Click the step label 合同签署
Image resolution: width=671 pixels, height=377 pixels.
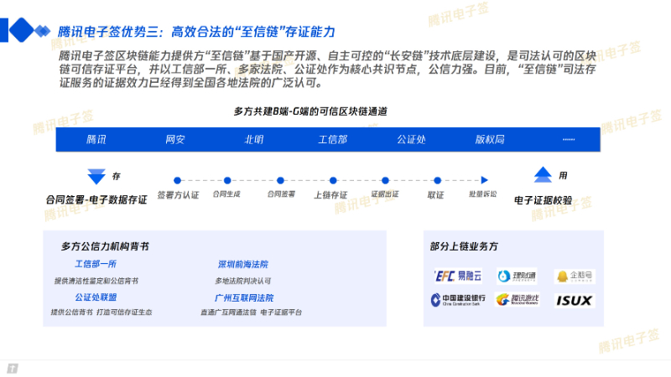pyautogui.click(x=281, y=194)
